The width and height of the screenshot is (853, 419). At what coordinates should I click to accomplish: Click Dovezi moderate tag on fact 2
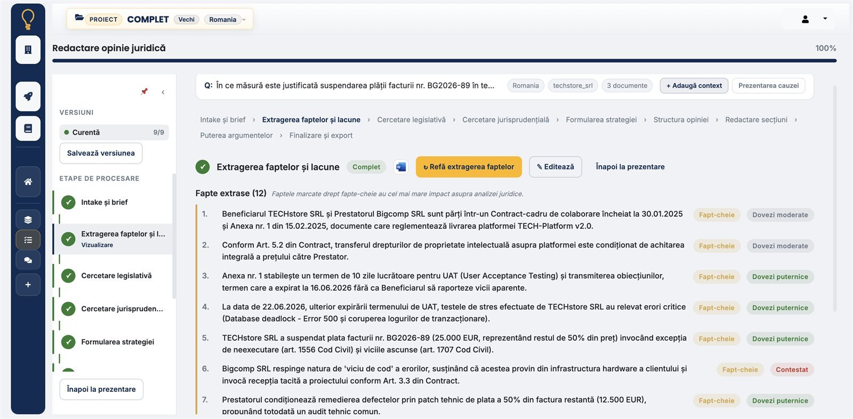(780, 246)
